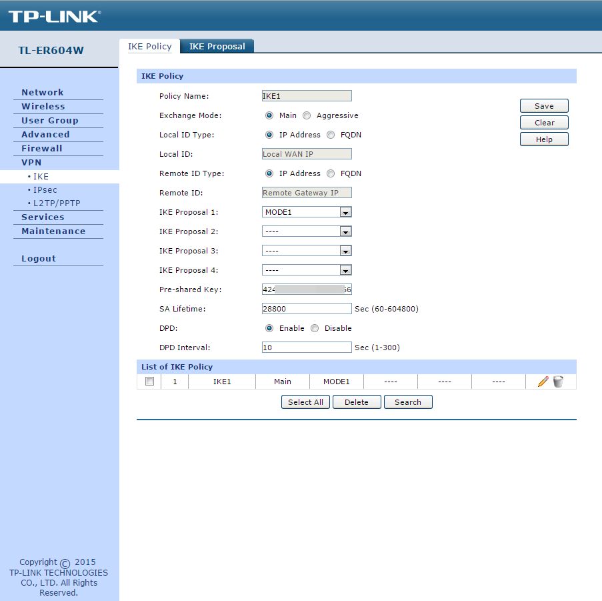Click Search button below policy list
602x601 pixels.
(408, 402)
